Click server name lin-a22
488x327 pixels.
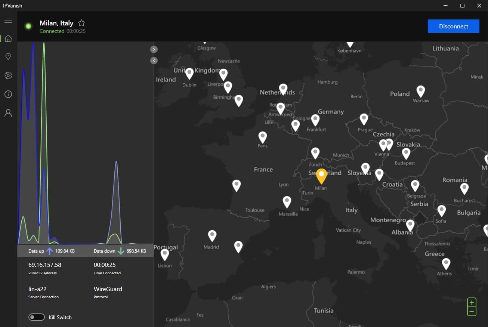tap(37, 289)
